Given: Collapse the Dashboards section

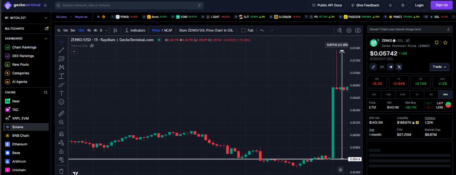Looking at the screenshot, I should pos(46,39).
